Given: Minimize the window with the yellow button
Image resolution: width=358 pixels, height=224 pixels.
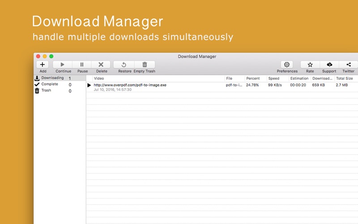Looking at the screenshot, I should pyautogui.click(x=45, y=56).
